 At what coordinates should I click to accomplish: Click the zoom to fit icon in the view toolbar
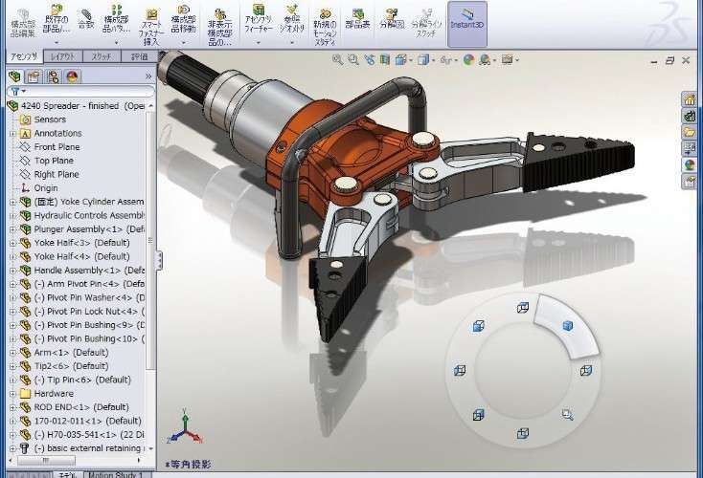tap(337, 59)
